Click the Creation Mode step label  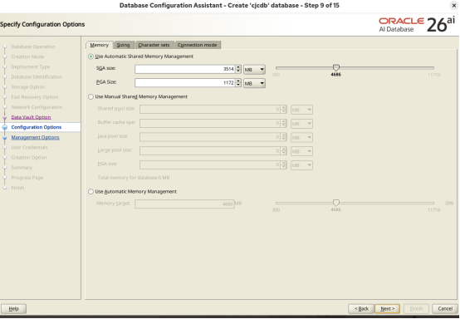point(27,56)
